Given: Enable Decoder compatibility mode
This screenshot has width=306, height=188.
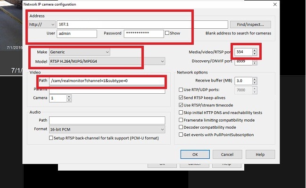Looking at the screenshot, I should coord(181,127).
